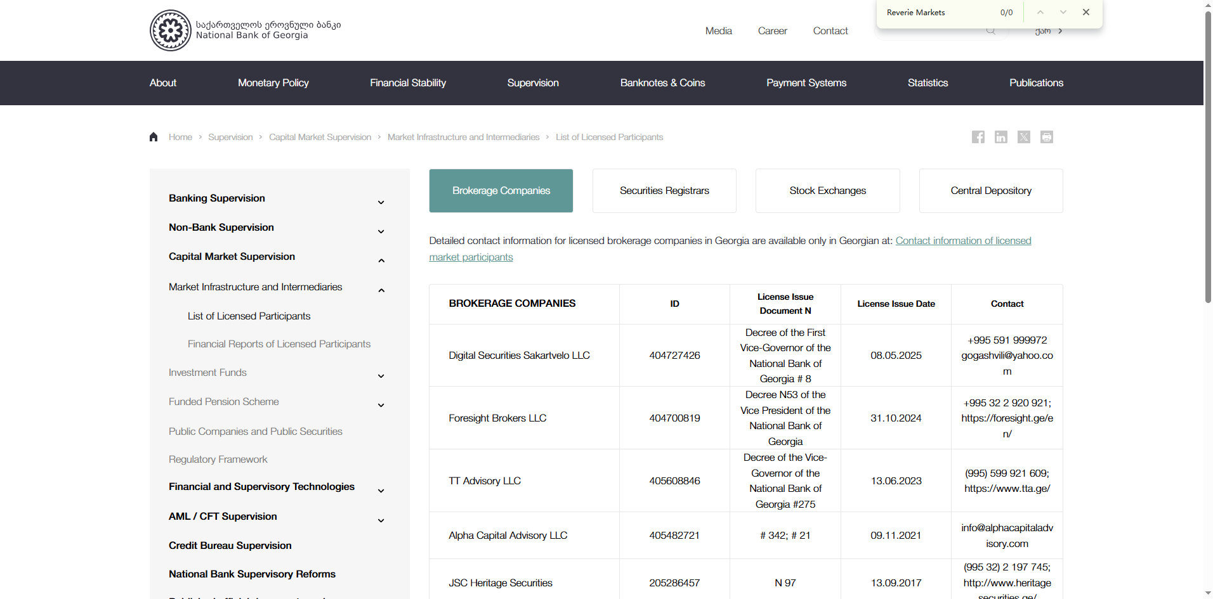Collapse the Capital Market Supervision section
This screenshot has width=1213, height=599.
tap(381, 261)
